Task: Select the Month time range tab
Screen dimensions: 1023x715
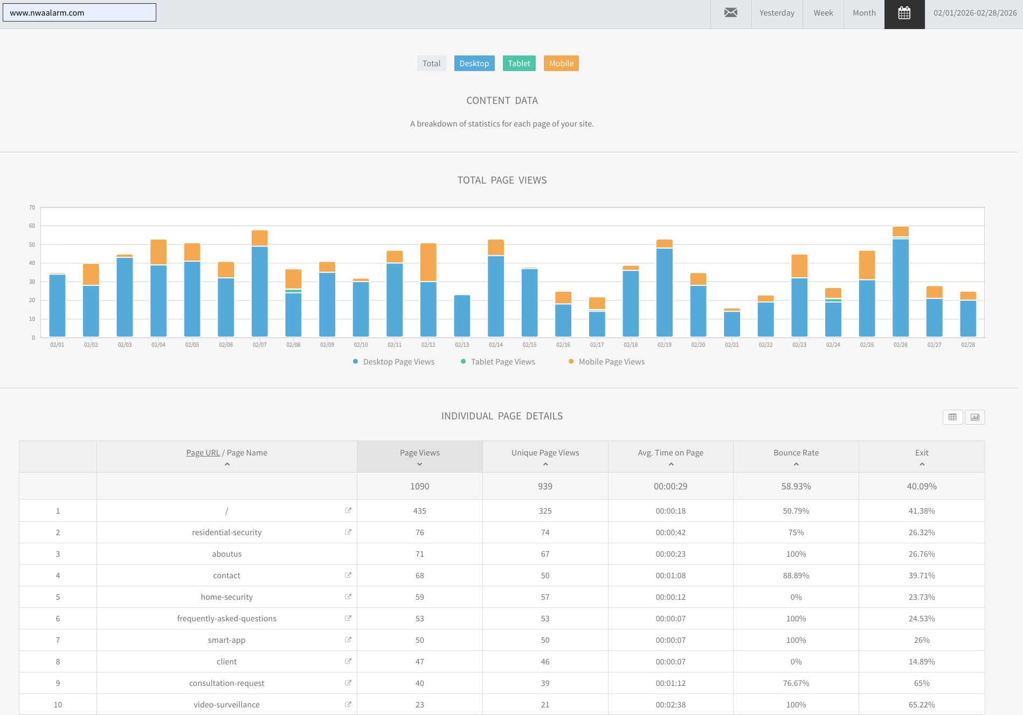Action: click(x=864, y=13)
